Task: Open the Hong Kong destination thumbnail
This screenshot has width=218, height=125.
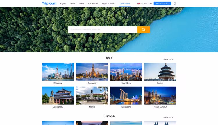Action: (126, 72)
